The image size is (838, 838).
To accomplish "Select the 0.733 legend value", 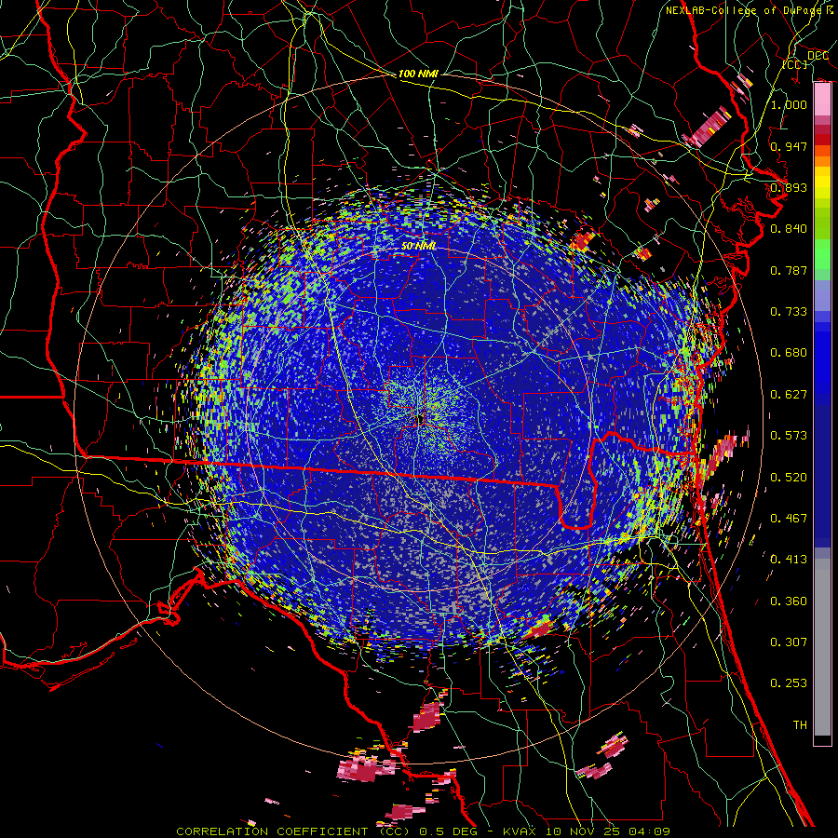I will pyautogui.click(x=789, y=312).
